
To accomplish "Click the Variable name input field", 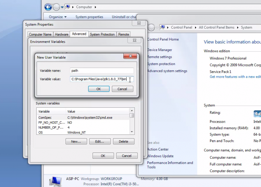I will pos(102,71).
